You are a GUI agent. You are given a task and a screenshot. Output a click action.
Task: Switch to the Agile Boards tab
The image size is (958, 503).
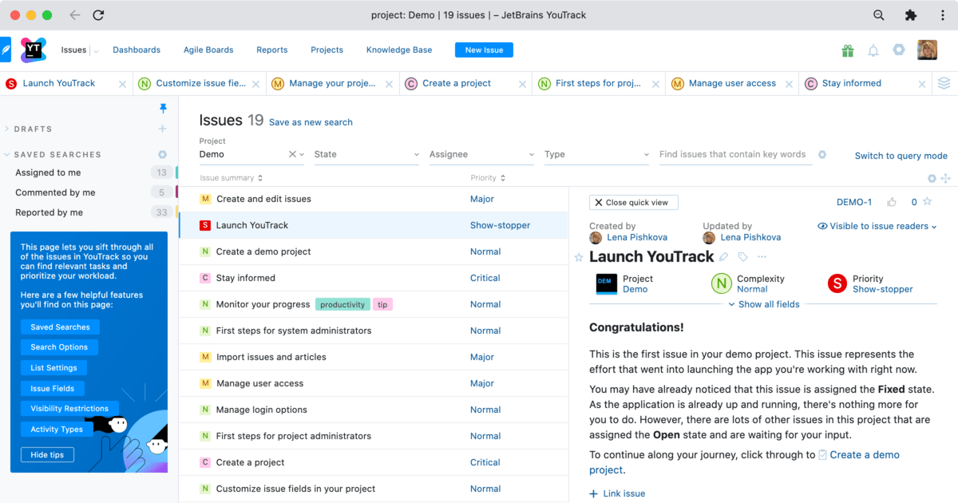(208, 50)
